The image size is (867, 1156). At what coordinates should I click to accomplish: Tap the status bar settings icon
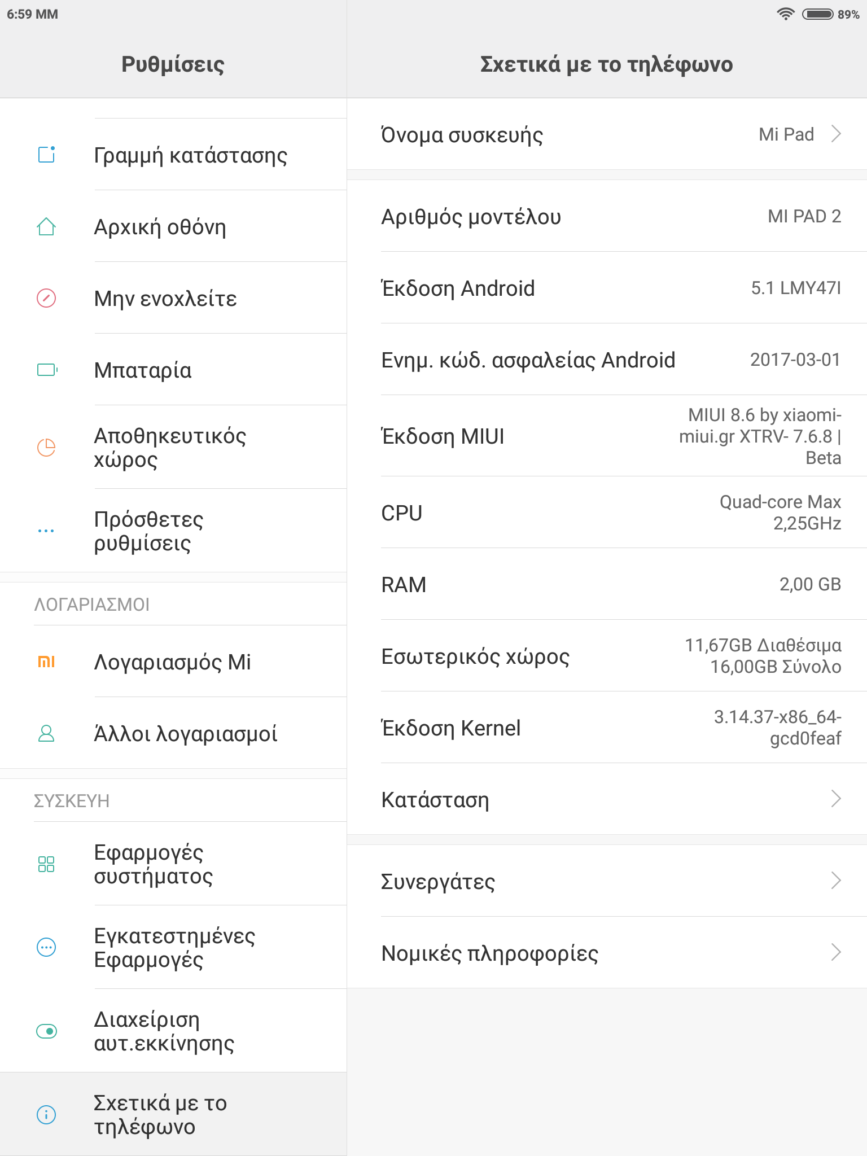(46, 155)
